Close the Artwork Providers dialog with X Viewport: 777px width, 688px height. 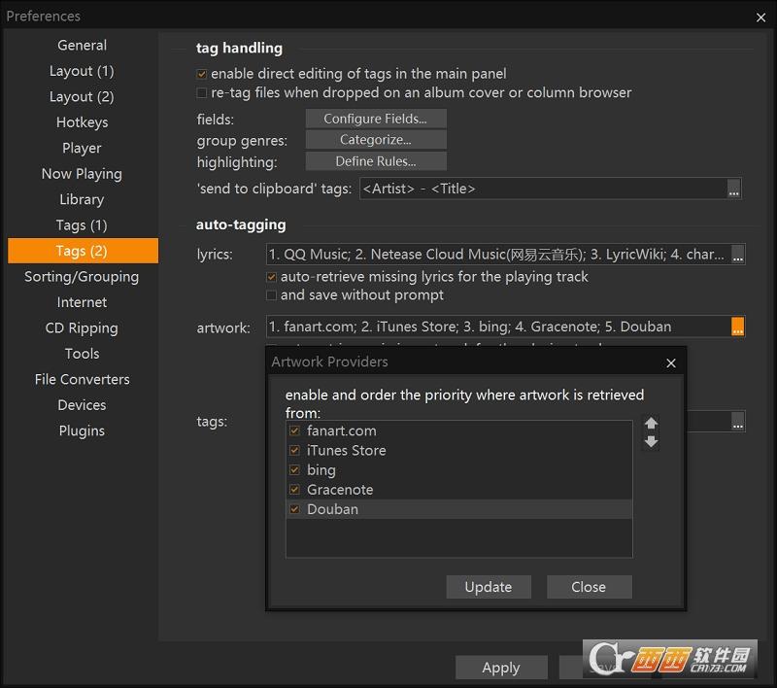671,363
